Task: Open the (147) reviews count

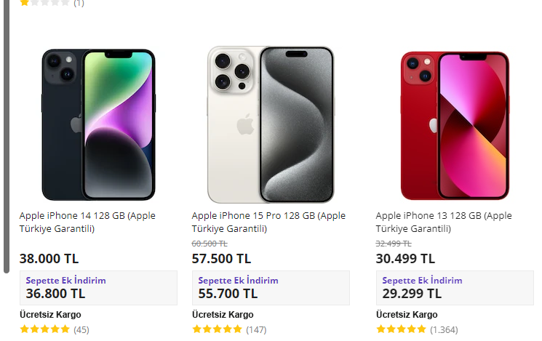Action: [x=256, y=329]
